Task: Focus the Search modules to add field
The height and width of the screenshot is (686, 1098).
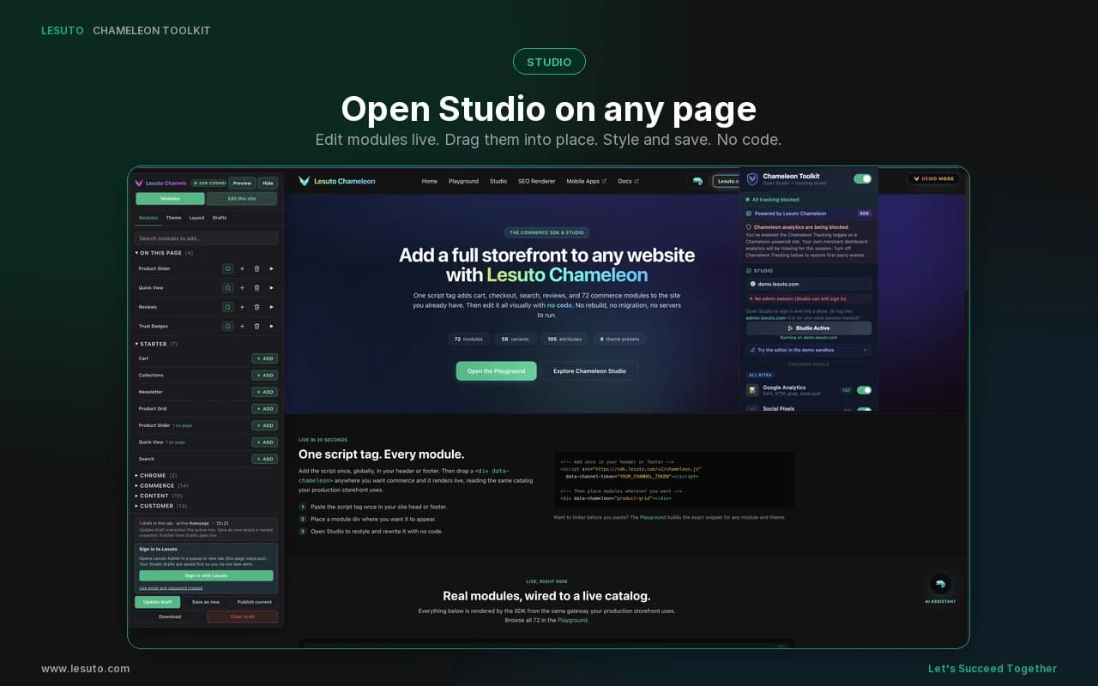Action: coord(206,238)
